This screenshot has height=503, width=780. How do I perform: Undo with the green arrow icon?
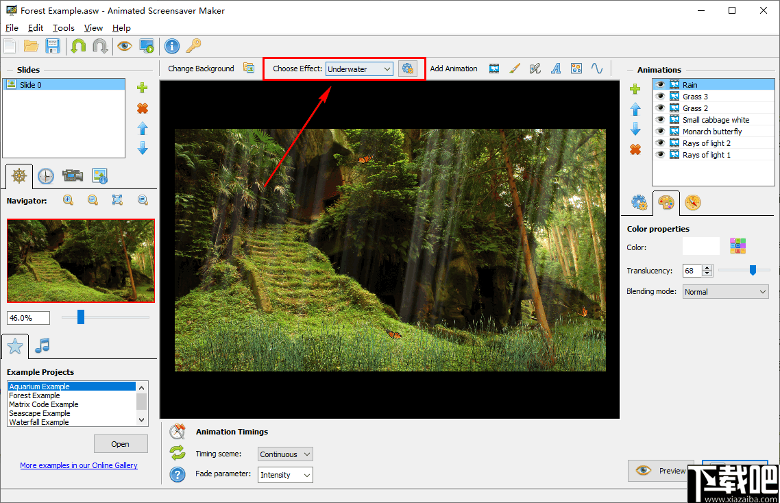click(x=78, y=47)
